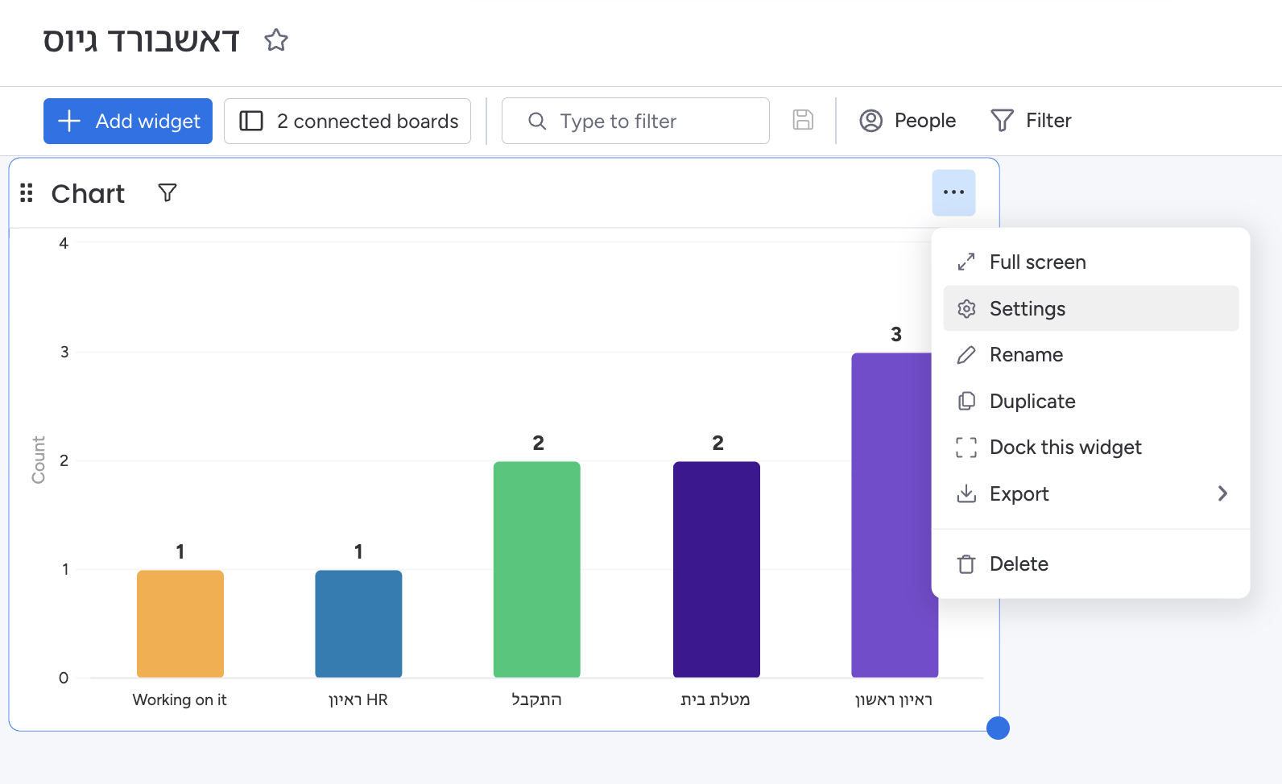Select Full screen from the menu
This screenshot has height=784, width=1282.
click(1037, 262)
